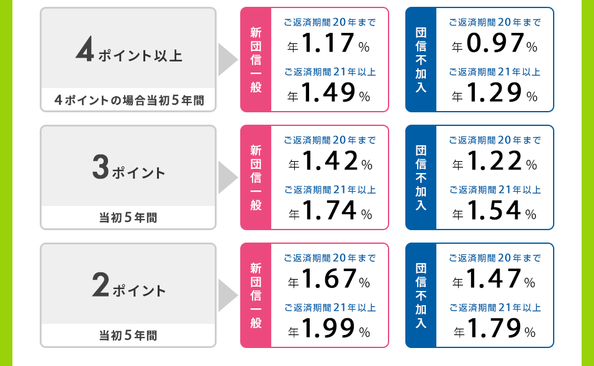The image size is (594, 366).
Task: Select the pink 新団信一般 label in the 3ポイント row
Action: coord(256,177)
